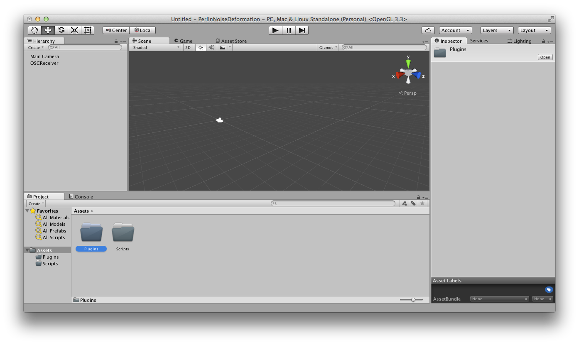Select the Rect Transform tool
The height and width of the screenshot is (345, 579).
[x=88, y=30]
